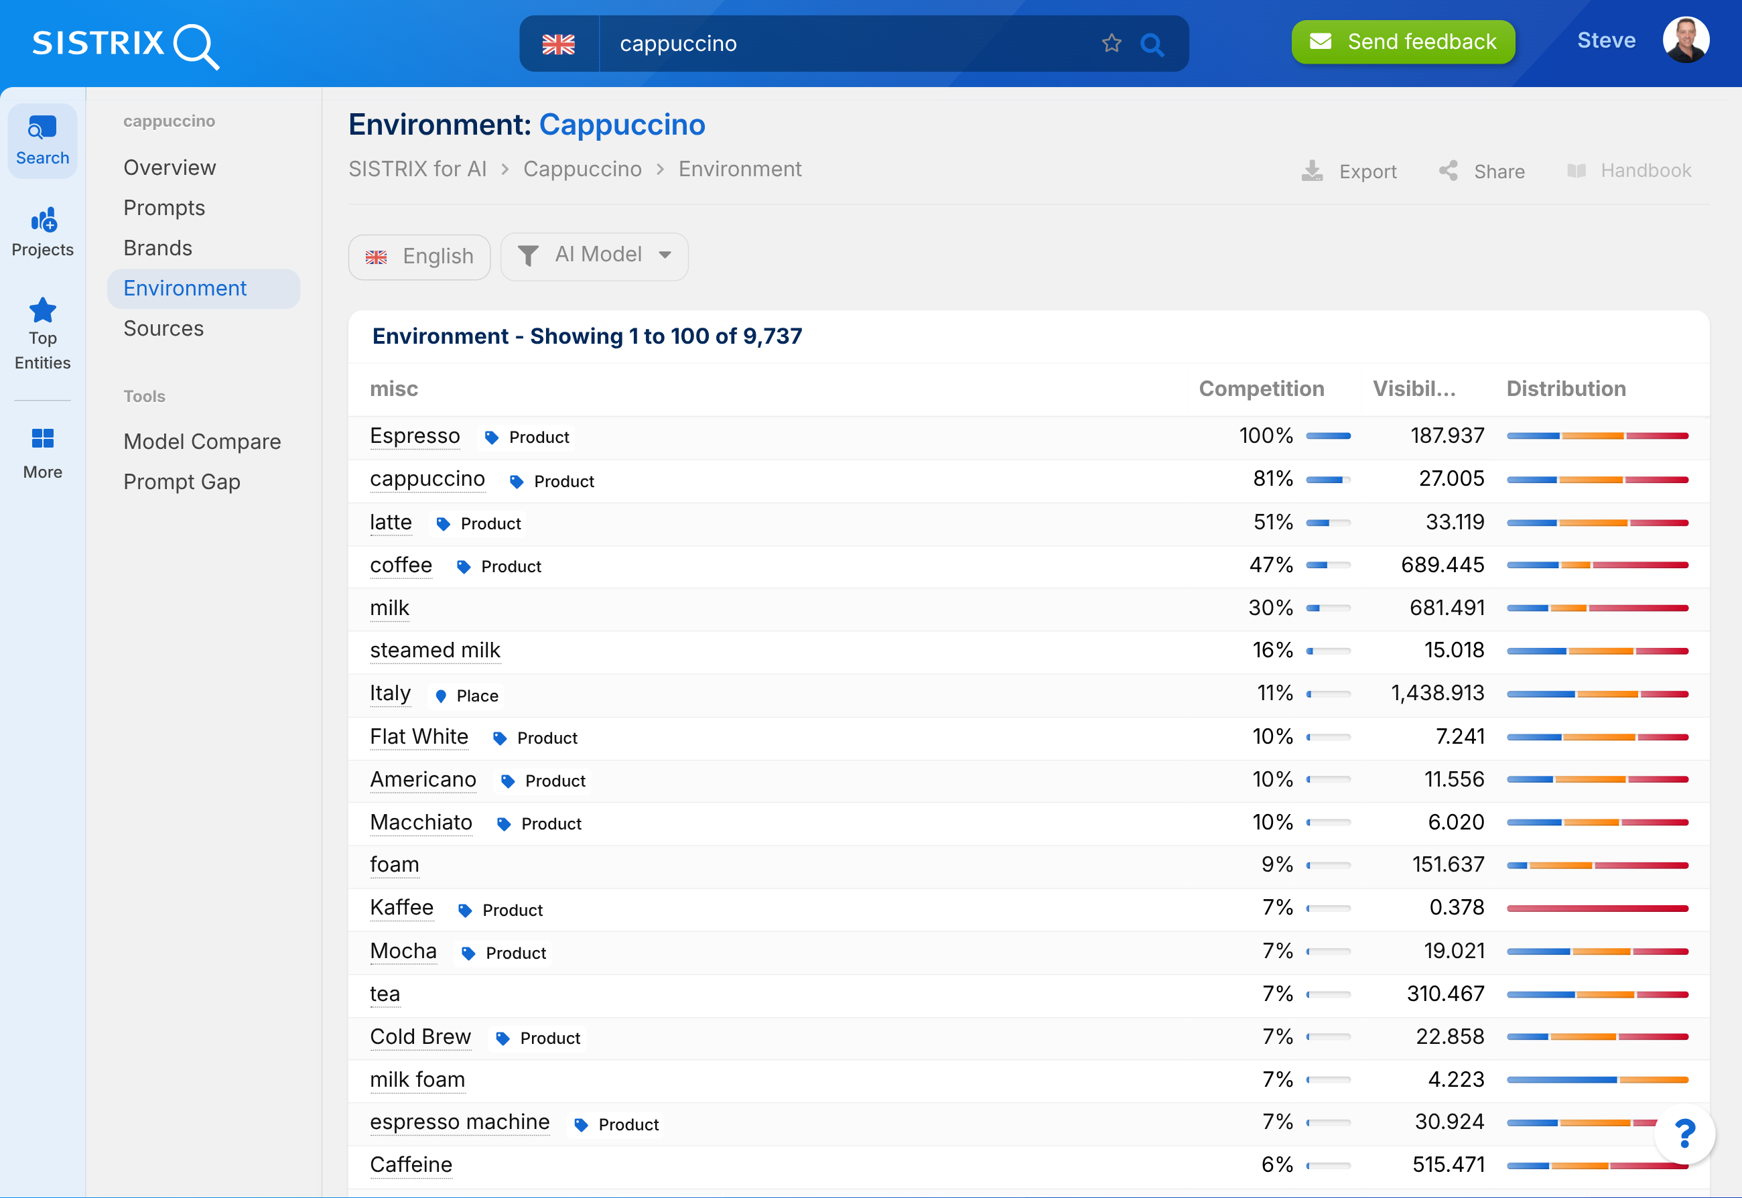The height and width of the screenshot is (1198, 1742).
Task: Click into the cappuccino search field
Action: (848, 44)
